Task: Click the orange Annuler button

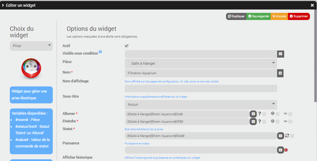Action: tap(279, 16)
